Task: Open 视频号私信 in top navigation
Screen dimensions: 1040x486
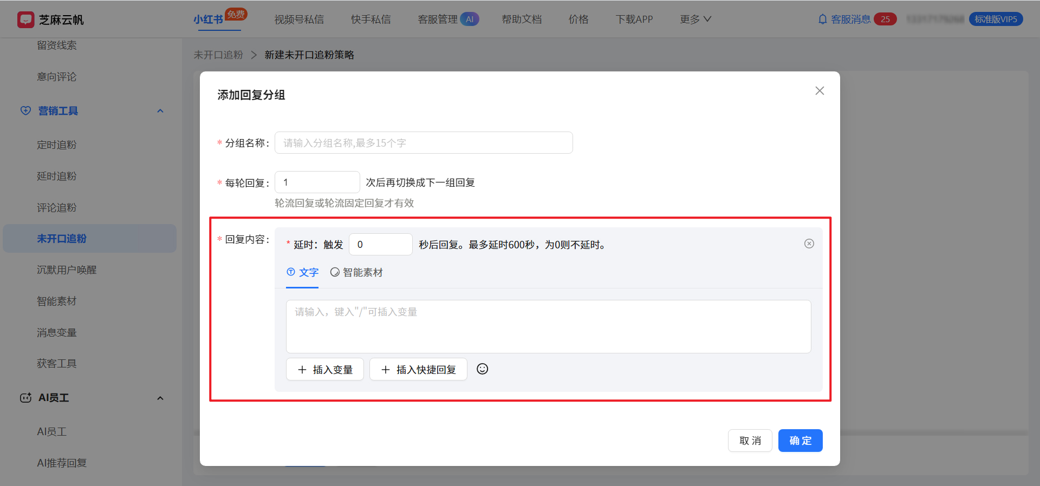Action: pos(299,19)
